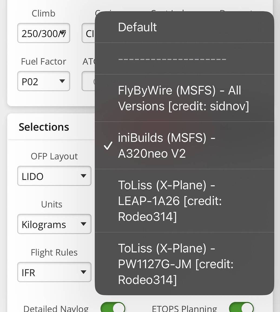Click the checkmark beside iniBuilds A320neo V2
The width and height of the screenshot is (280, 312).
pyautogui.click(x=108, y=146)
